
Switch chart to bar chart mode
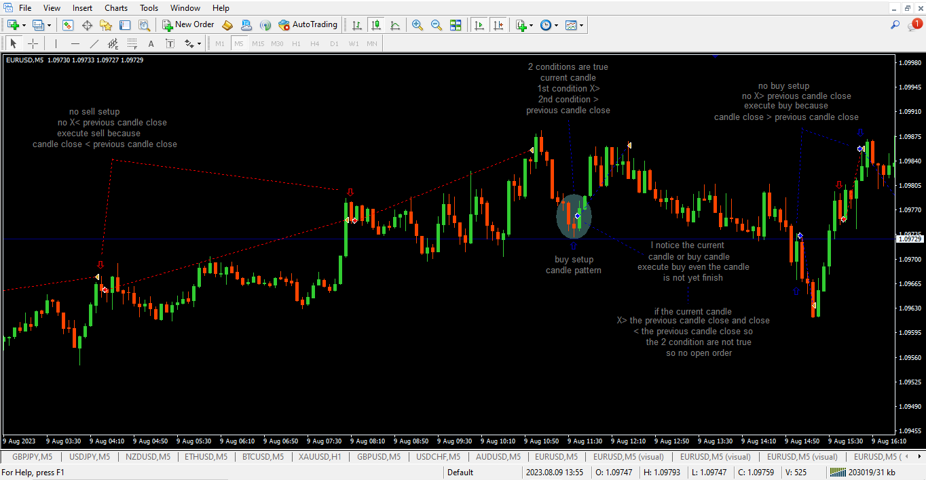click(356, 25)
